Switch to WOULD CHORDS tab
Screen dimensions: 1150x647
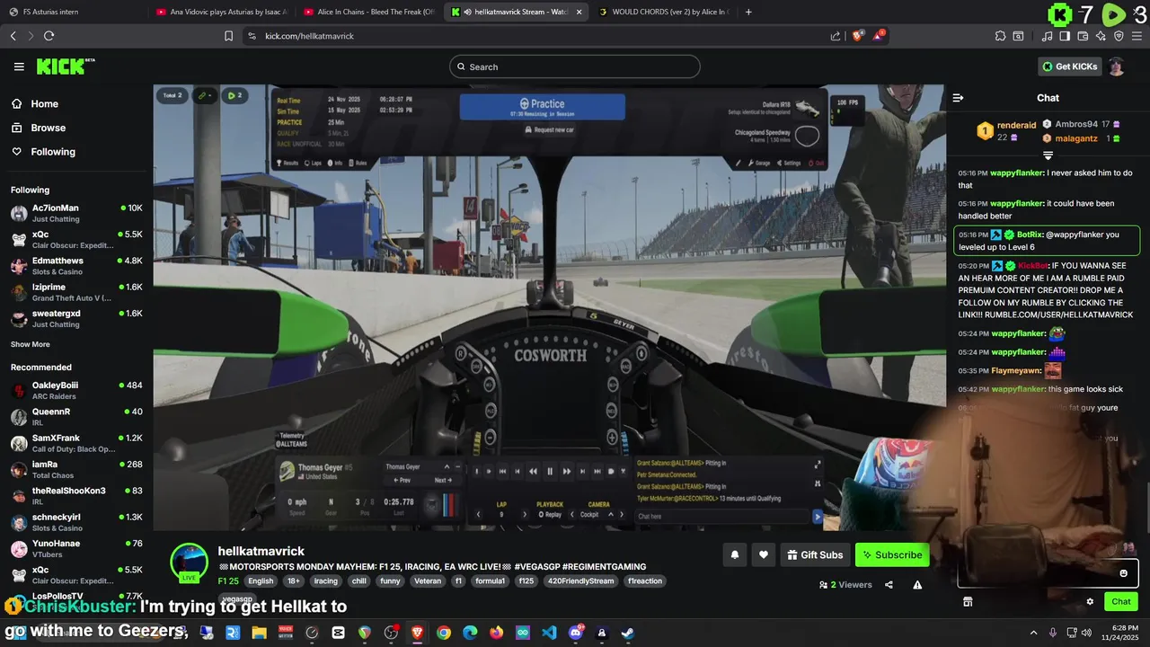pyautogui.click(x=663, y=12)
